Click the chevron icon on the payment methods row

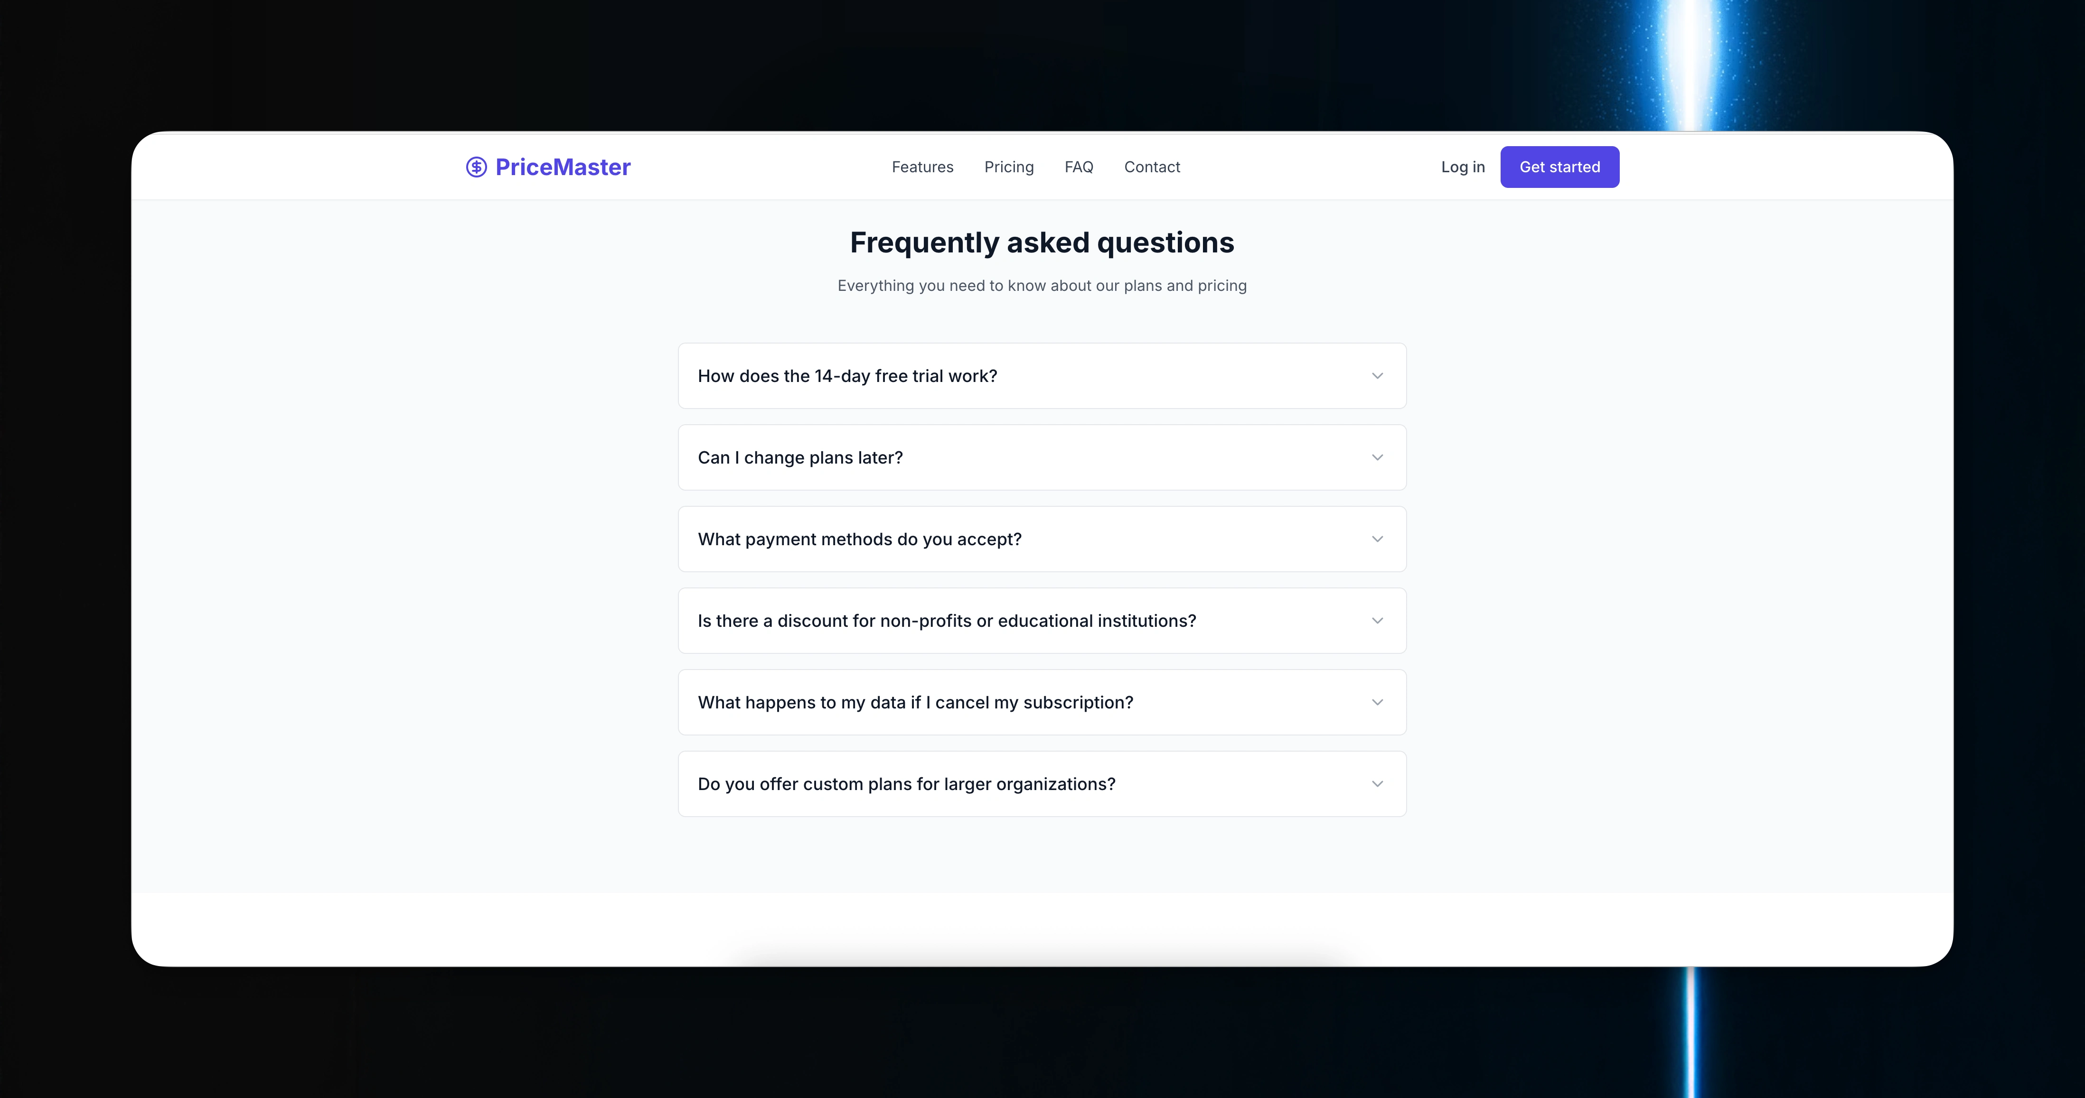(x=1377, y=540)
